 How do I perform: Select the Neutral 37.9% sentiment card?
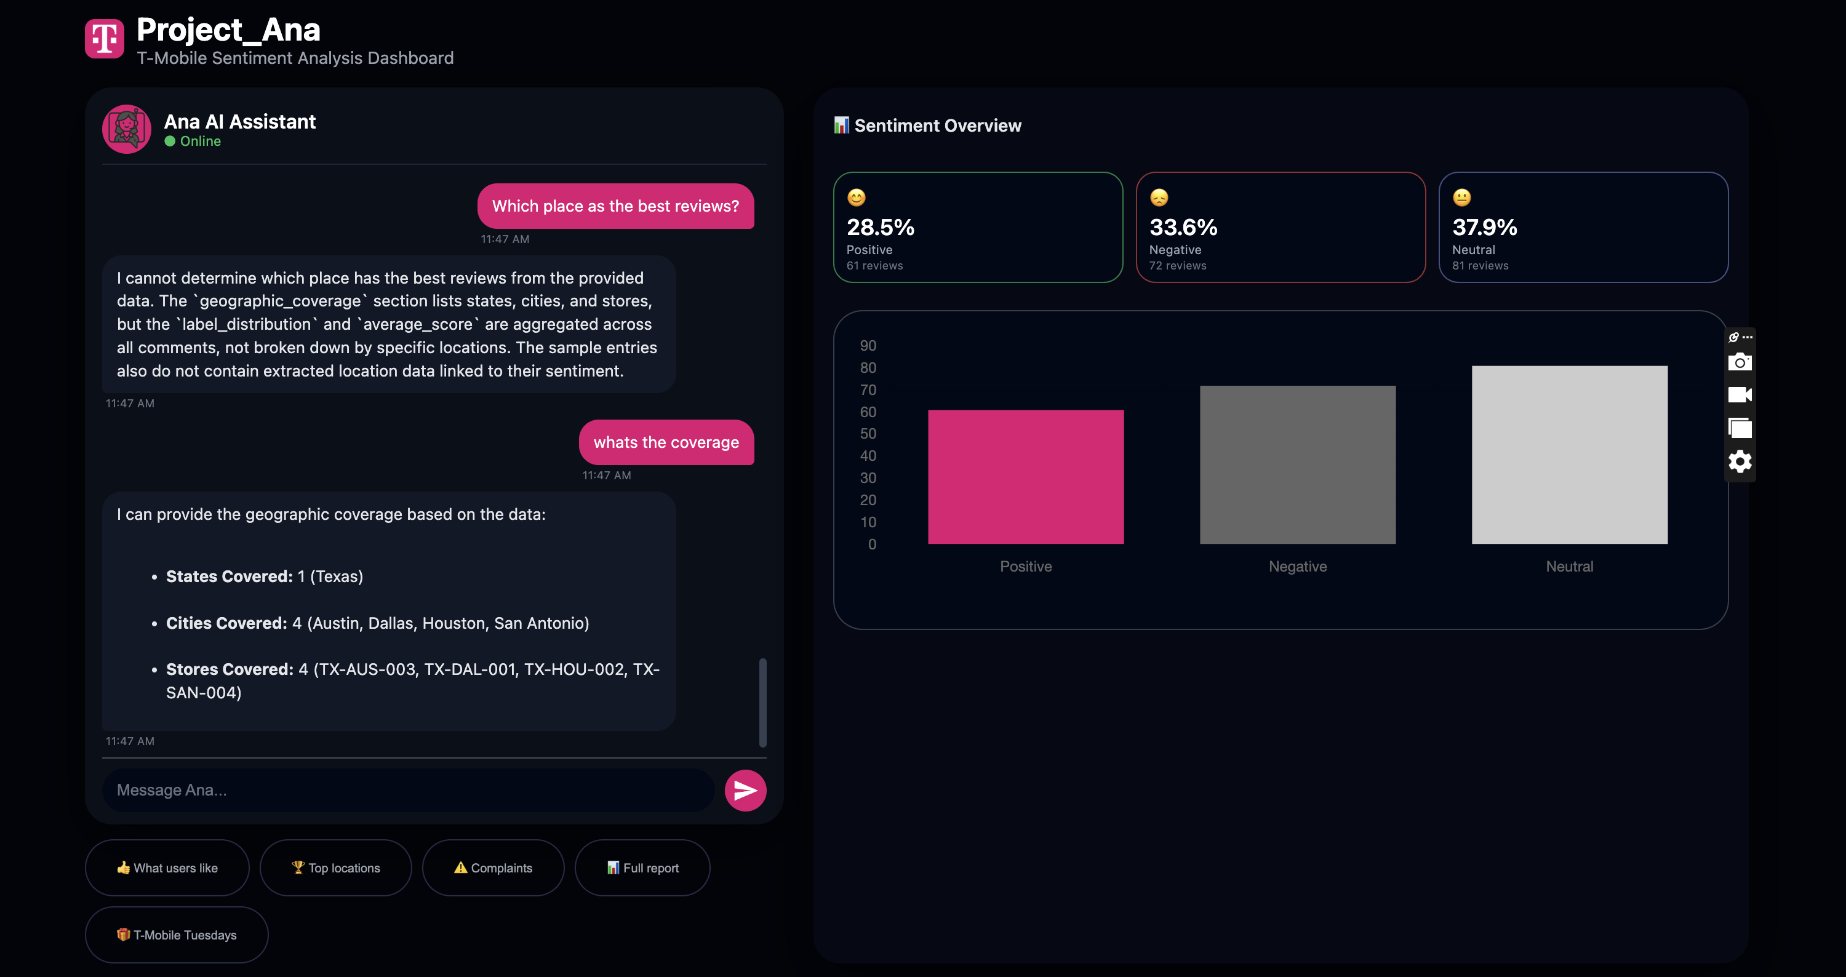pyautogui.click(x=1583, y=227)
